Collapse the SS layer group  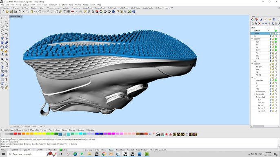tap(252, 78)
